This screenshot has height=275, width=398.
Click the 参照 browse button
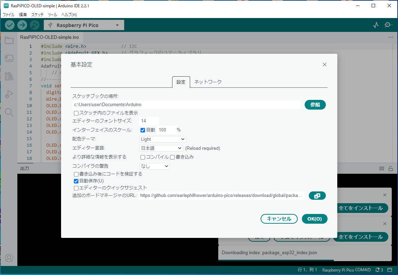[x=315, y=104]
